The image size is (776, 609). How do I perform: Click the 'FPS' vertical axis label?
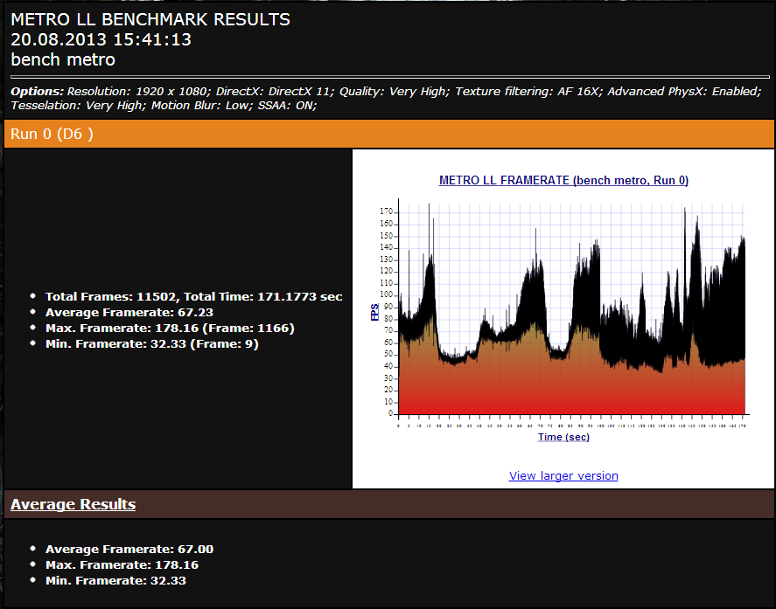(x=374, y=312)
